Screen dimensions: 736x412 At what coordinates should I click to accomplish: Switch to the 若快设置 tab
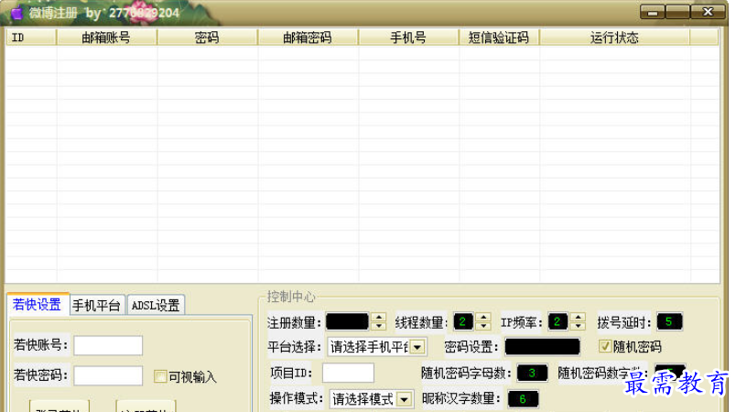tap(37, 305)
